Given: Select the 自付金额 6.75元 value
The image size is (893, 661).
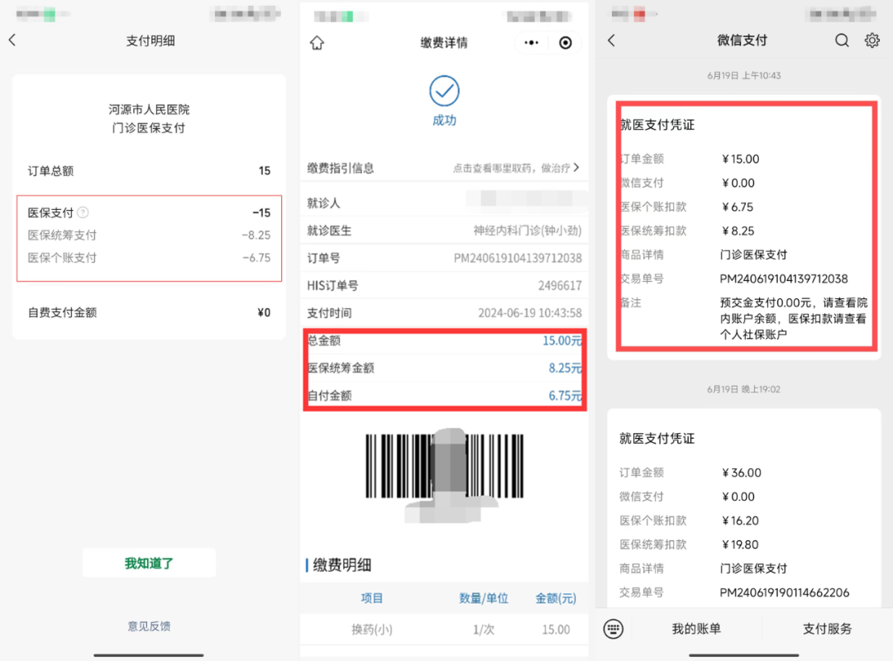Looking at the screenshot, I should pos(565,396).
